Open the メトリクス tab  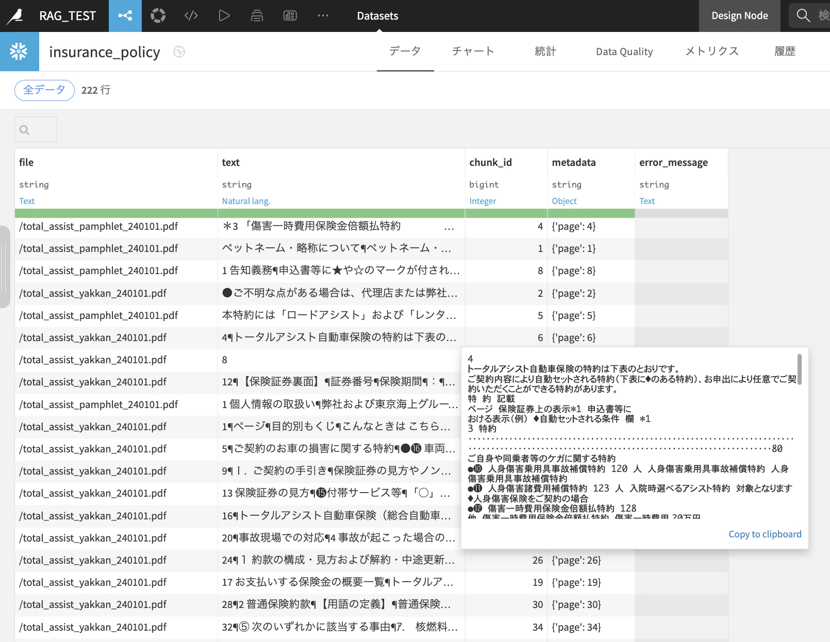(x=712, y=51)
